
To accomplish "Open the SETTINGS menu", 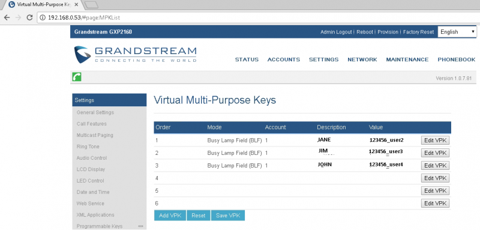I will tap(323, 59).
